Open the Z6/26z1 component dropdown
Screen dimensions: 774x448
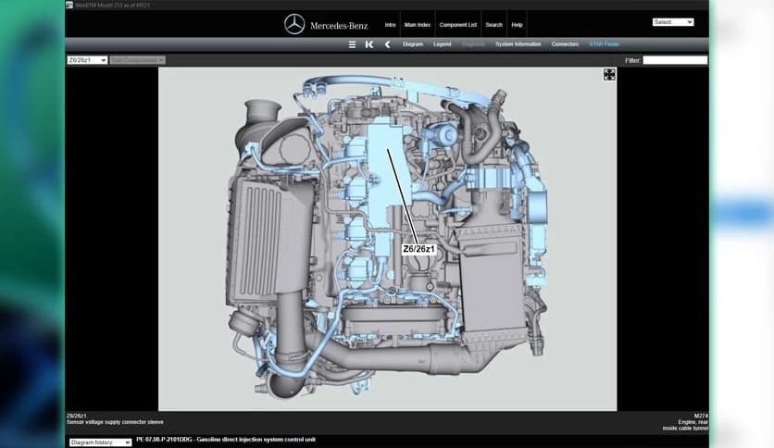[x=87, y=60]
